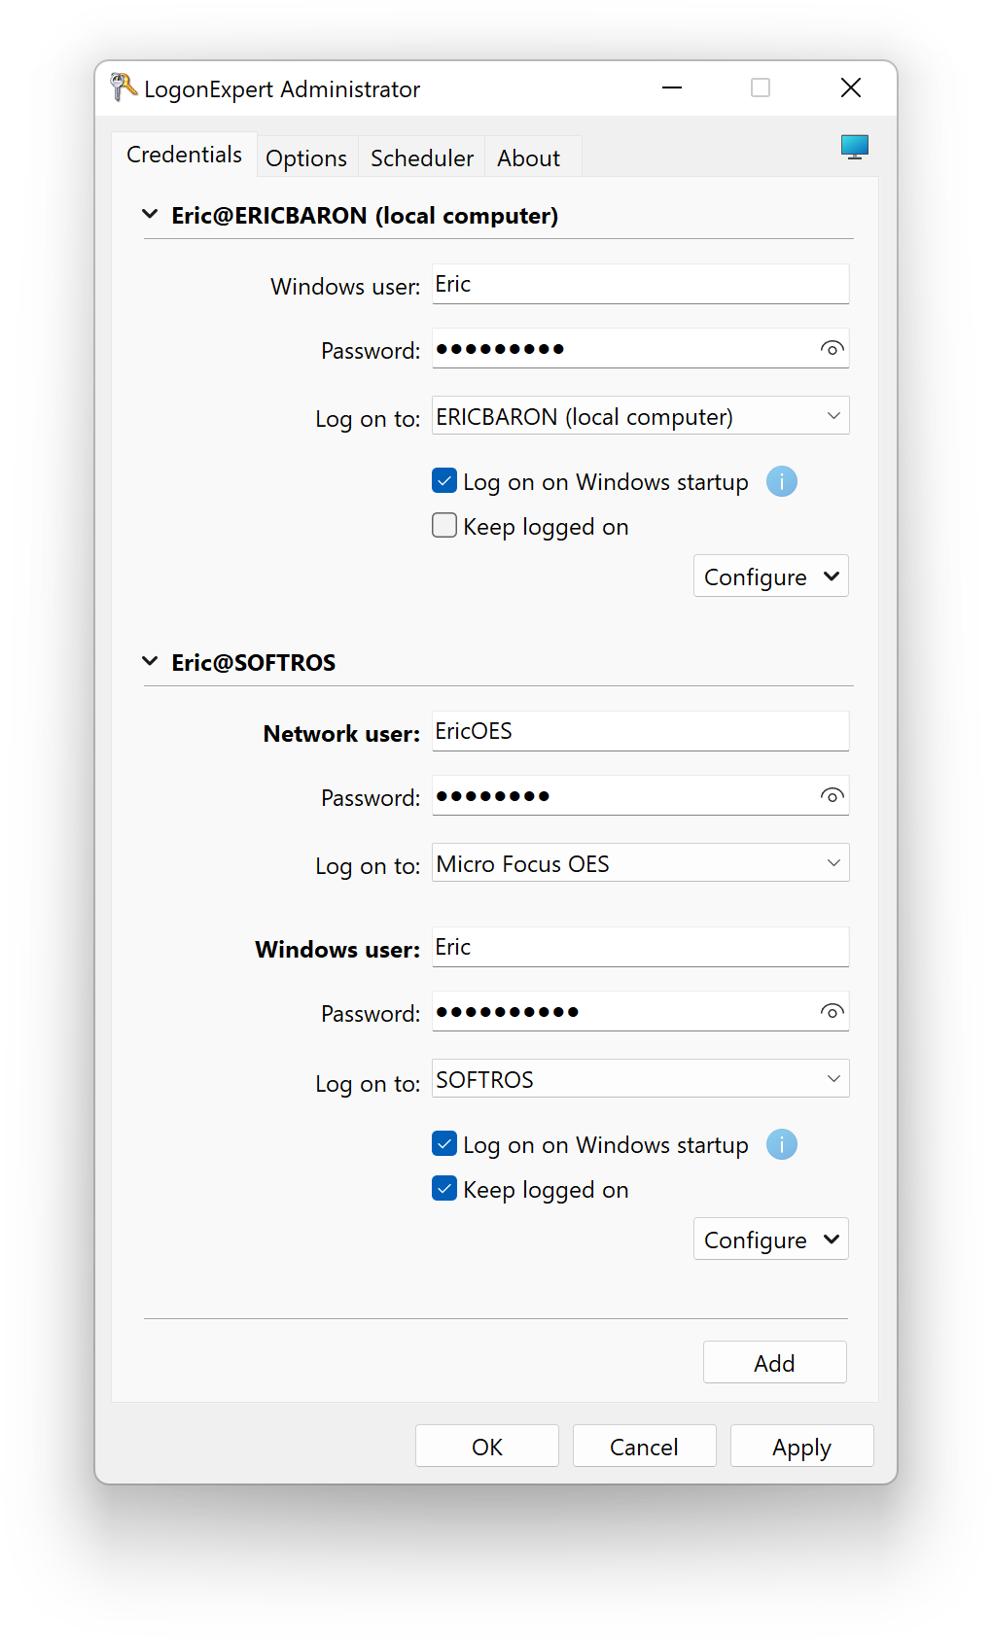
Task: Reveal the ERICBARON local password with eye icon
Action: [x=832, y=349]
